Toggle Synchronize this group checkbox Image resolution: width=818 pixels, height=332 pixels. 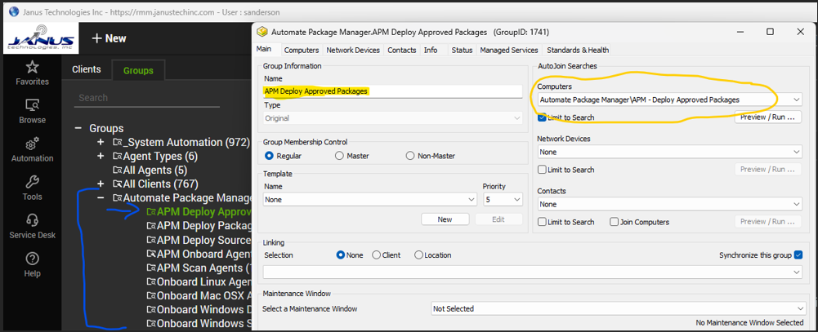coord(798,255)
